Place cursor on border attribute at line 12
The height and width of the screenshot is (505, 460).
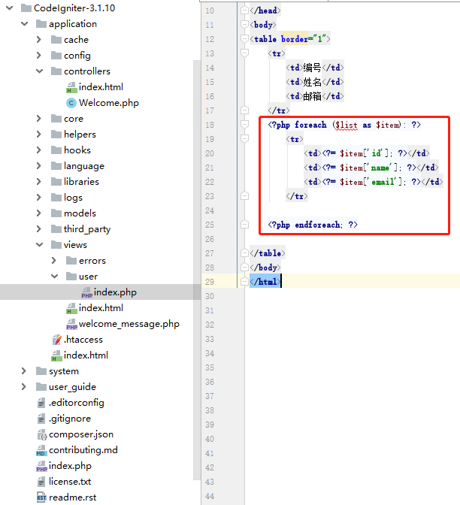(x=294, y=39)
